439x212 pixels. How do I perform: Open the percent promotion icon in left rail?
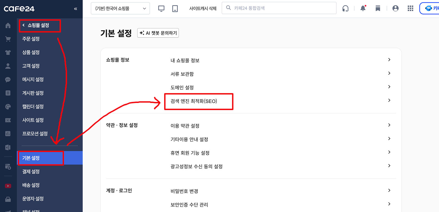coord(8,120)
